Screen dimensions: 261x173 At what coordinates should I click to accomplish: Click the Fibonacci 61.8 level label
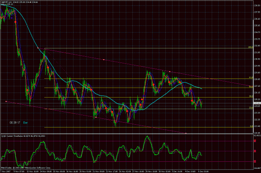click(251, 78)
